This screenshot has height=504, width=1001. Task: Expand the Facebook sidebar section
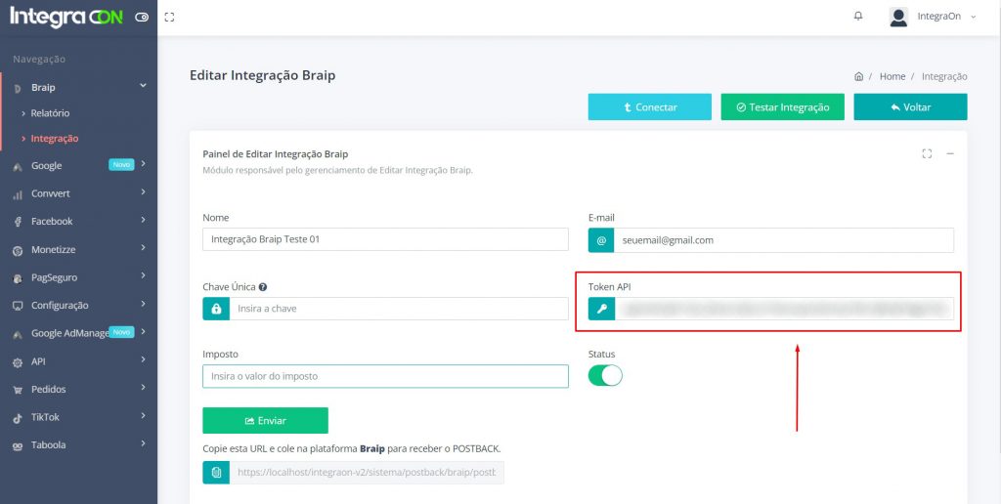click(78, 222)
